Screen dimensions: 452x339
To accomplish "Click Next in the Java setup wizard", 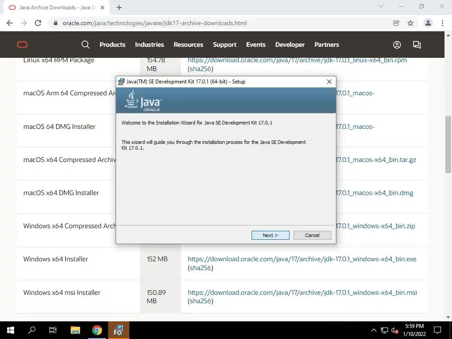I will coord(270,235).
